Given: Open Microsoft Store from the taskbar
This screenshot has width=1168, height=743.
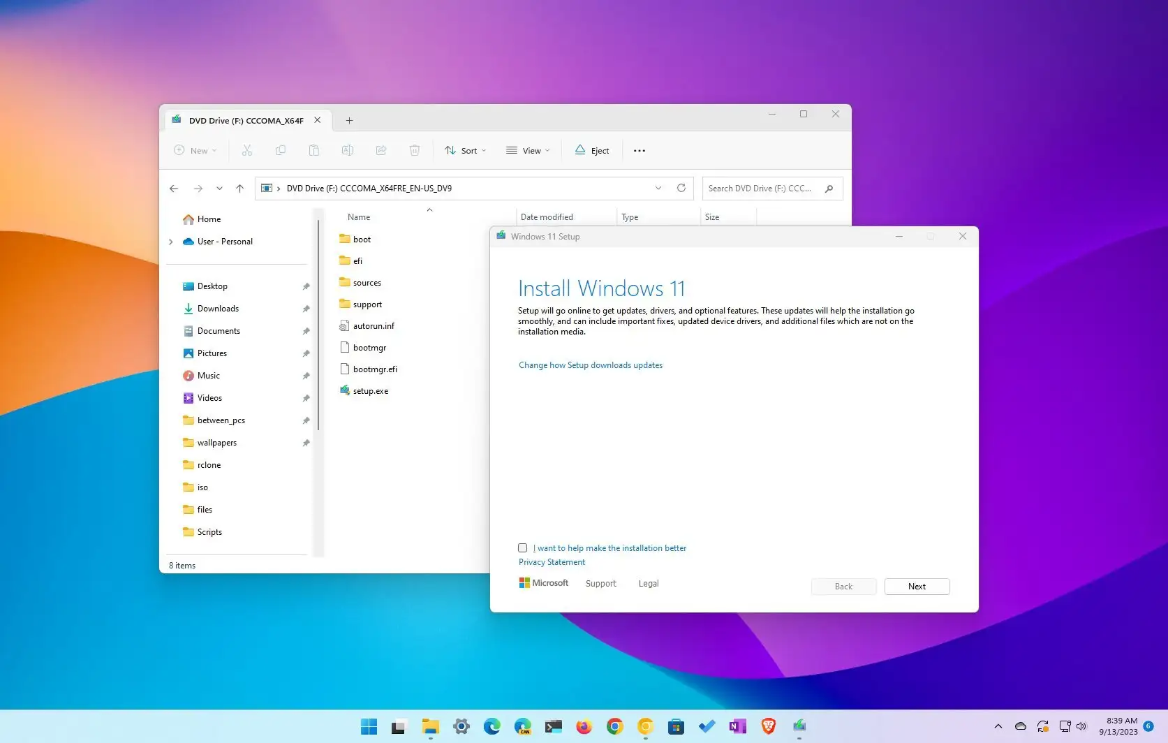Looking at the screenshot, I should tap(676, 726).
